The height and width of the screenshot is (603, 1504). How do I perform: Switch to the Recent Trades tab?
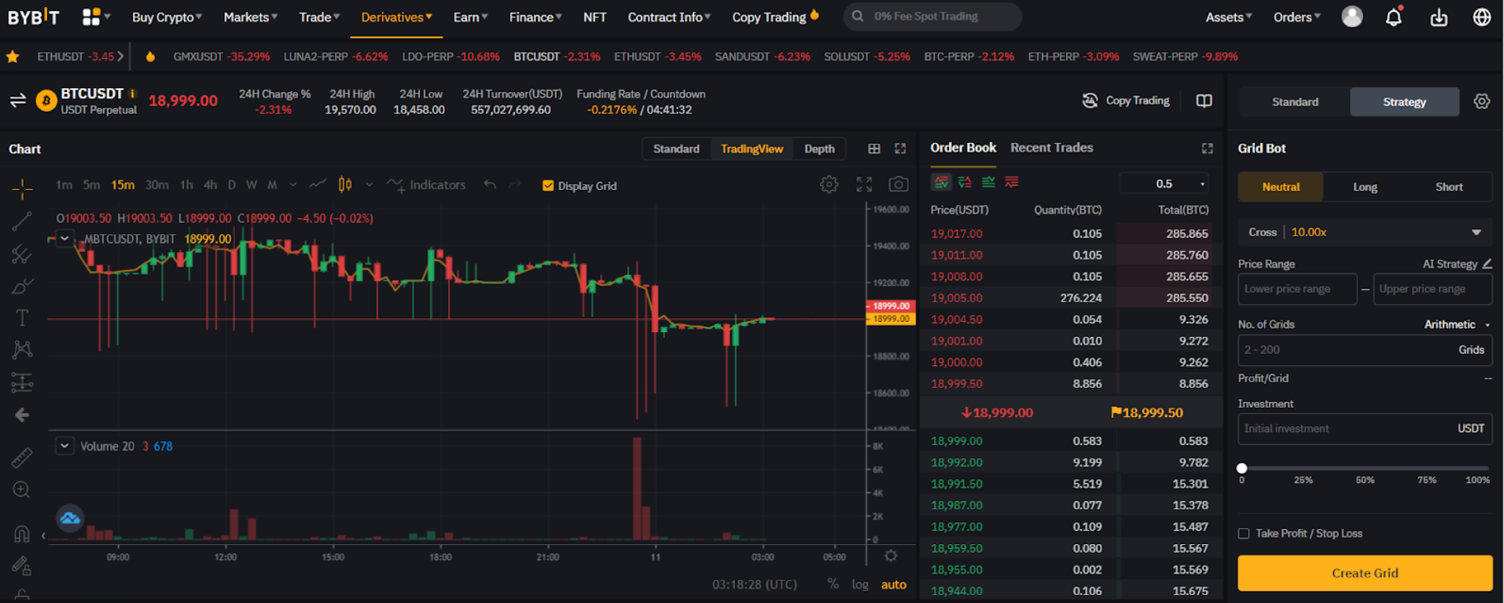coord(1051,148)
